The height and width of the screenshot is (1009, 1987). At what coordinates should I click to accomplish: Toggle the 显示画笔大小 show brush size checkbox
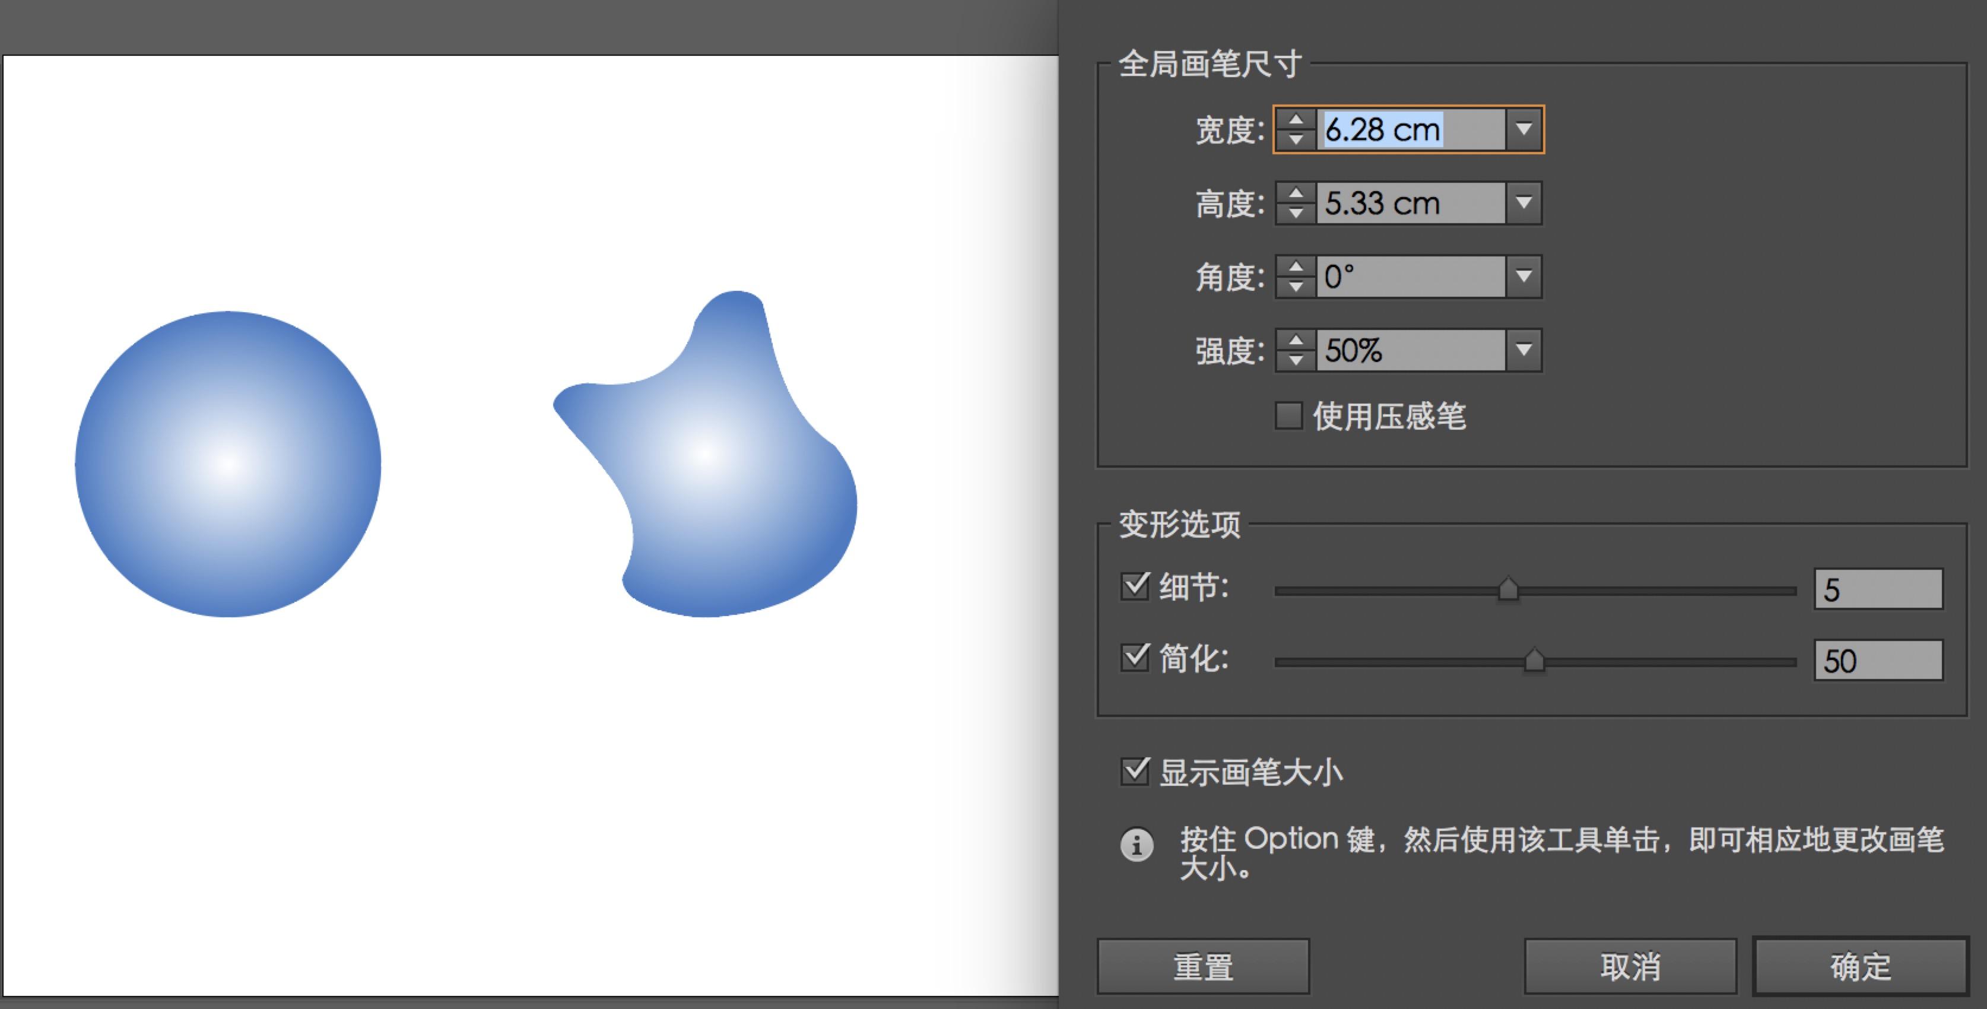[x=1135, y=772]
